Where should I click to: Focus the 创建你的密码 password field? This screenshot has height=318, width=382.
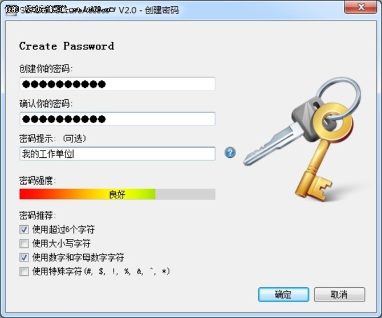[x=117, y=84]
